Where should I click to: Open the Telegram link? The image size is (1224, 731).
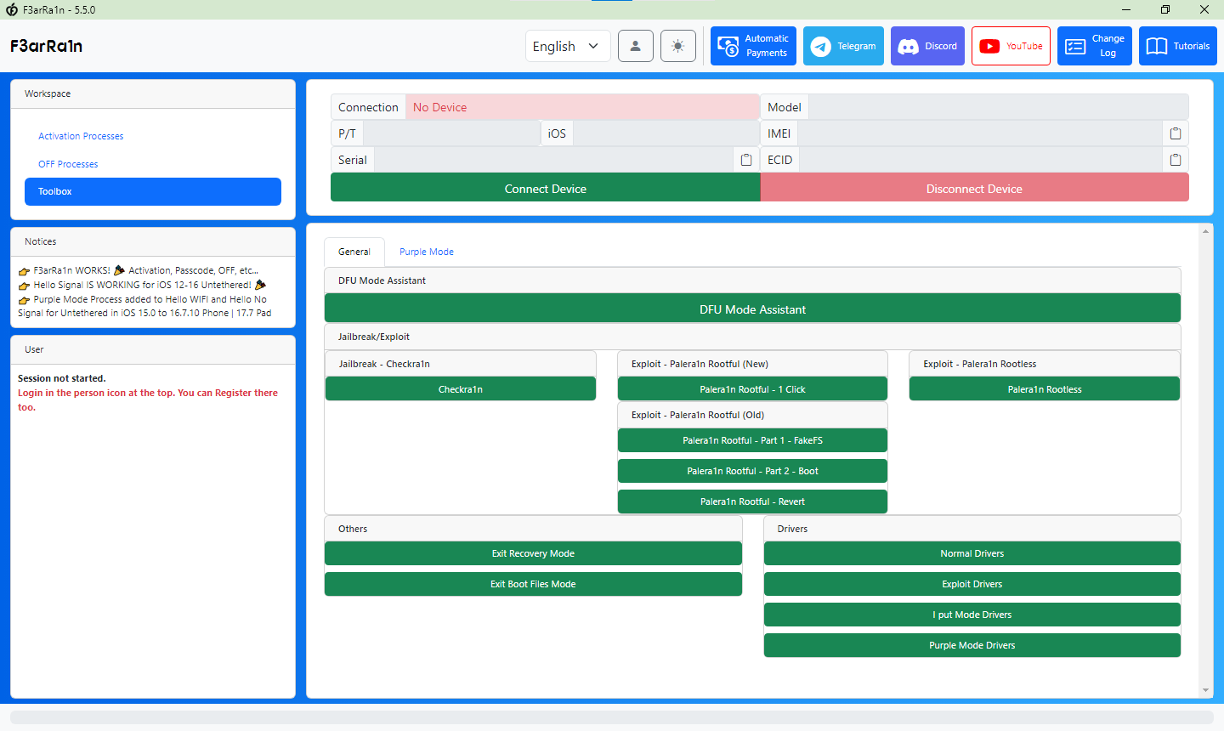pos(843,46)
